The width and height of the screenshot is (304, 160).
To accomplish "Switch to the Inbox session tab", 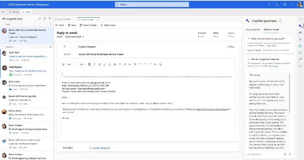I will 26,12.
